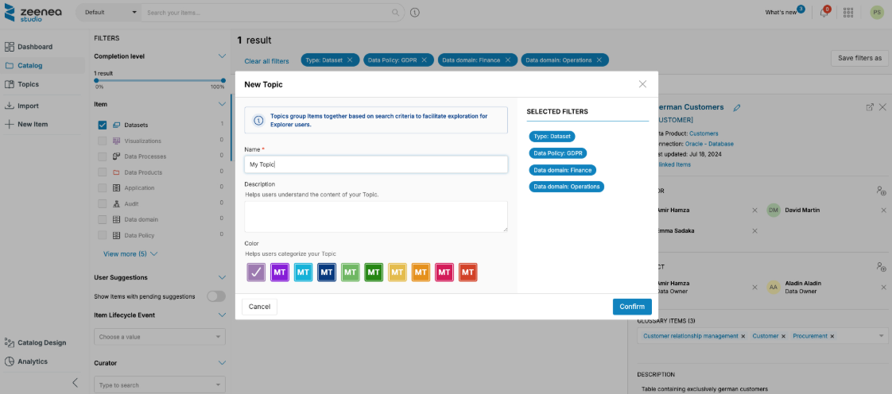
Task: Select the dark blue topic color
Action: (327, 272)
